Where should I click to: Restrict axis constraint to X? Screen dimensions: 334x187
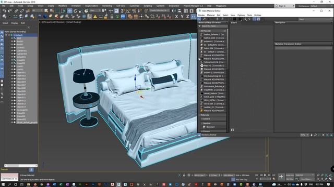coord(176,17)
